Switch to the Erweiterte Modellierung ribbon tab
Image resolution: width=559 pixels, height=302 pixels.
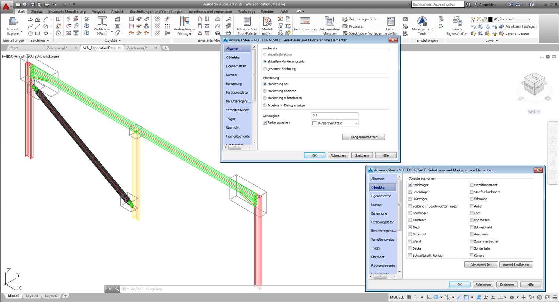[67, 12]
